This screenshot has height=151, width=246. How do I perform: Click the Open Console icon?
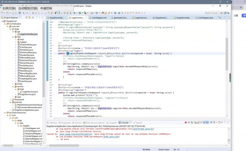point(220,123)
